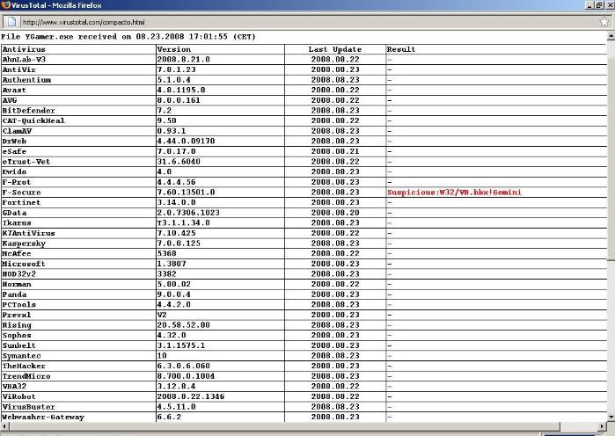Click the vertical scrollbar down arrow
The height and width of the screenshot is (436, 615).
pos(611,417)
